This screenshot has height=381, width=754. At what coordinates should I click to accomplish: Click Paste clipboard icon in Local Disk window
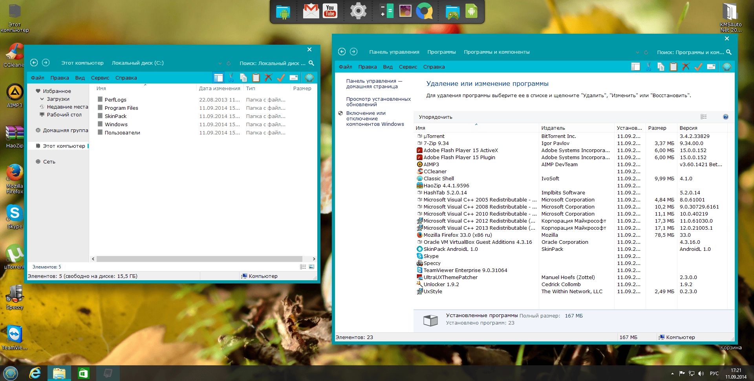tap(256, 78)
